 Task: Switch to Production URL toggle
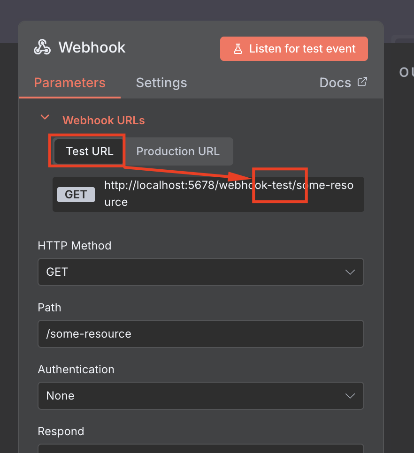[x=178, y=151]
